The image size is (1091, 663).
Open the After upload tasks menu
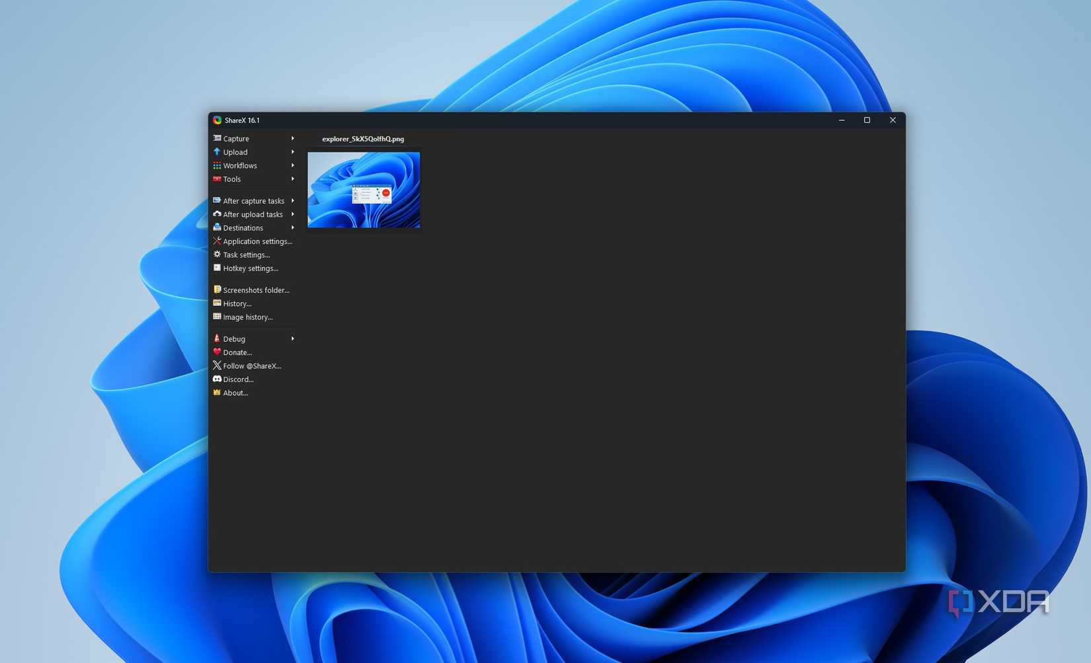coord(254,214)
